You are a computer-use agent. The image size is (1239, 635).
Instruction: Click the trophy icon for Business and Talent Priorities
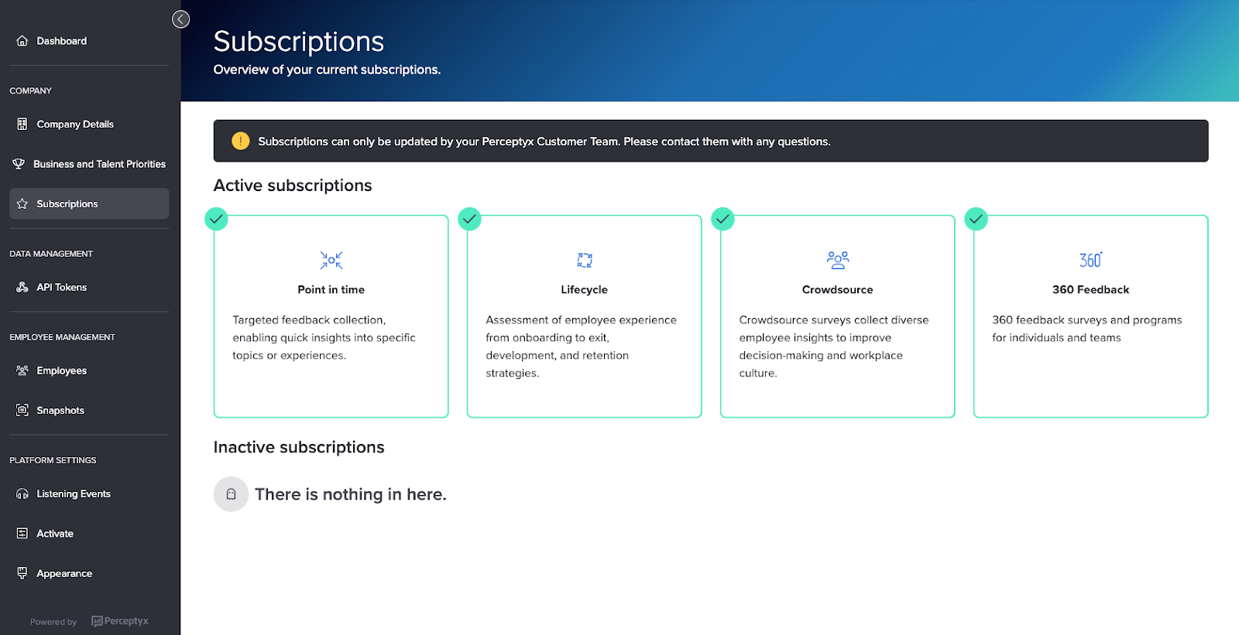(x=19, y=164)
